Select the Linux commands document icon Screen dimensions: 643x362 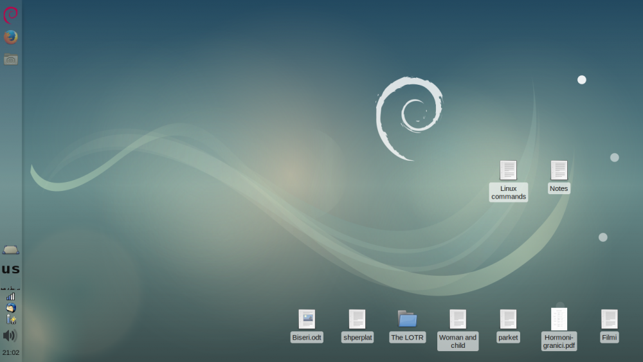tap(508, 170)
